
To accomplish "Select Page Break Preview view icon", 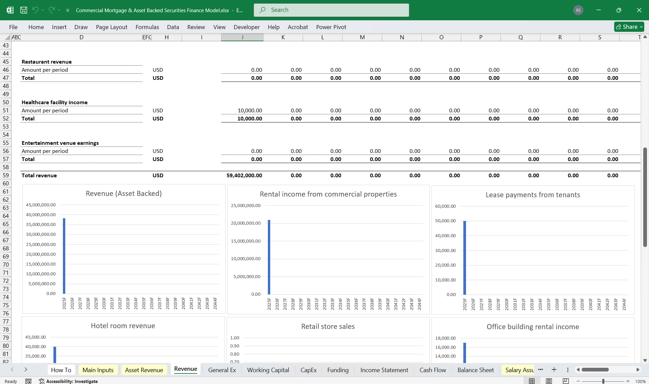I will click(x=565, y=381).
